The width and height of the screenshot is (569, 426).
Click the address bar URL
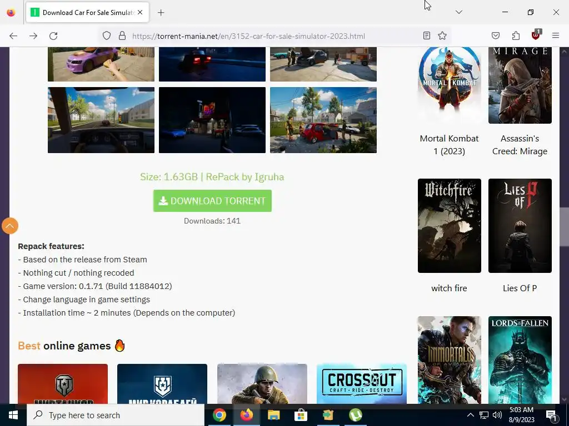pos(248,36)
